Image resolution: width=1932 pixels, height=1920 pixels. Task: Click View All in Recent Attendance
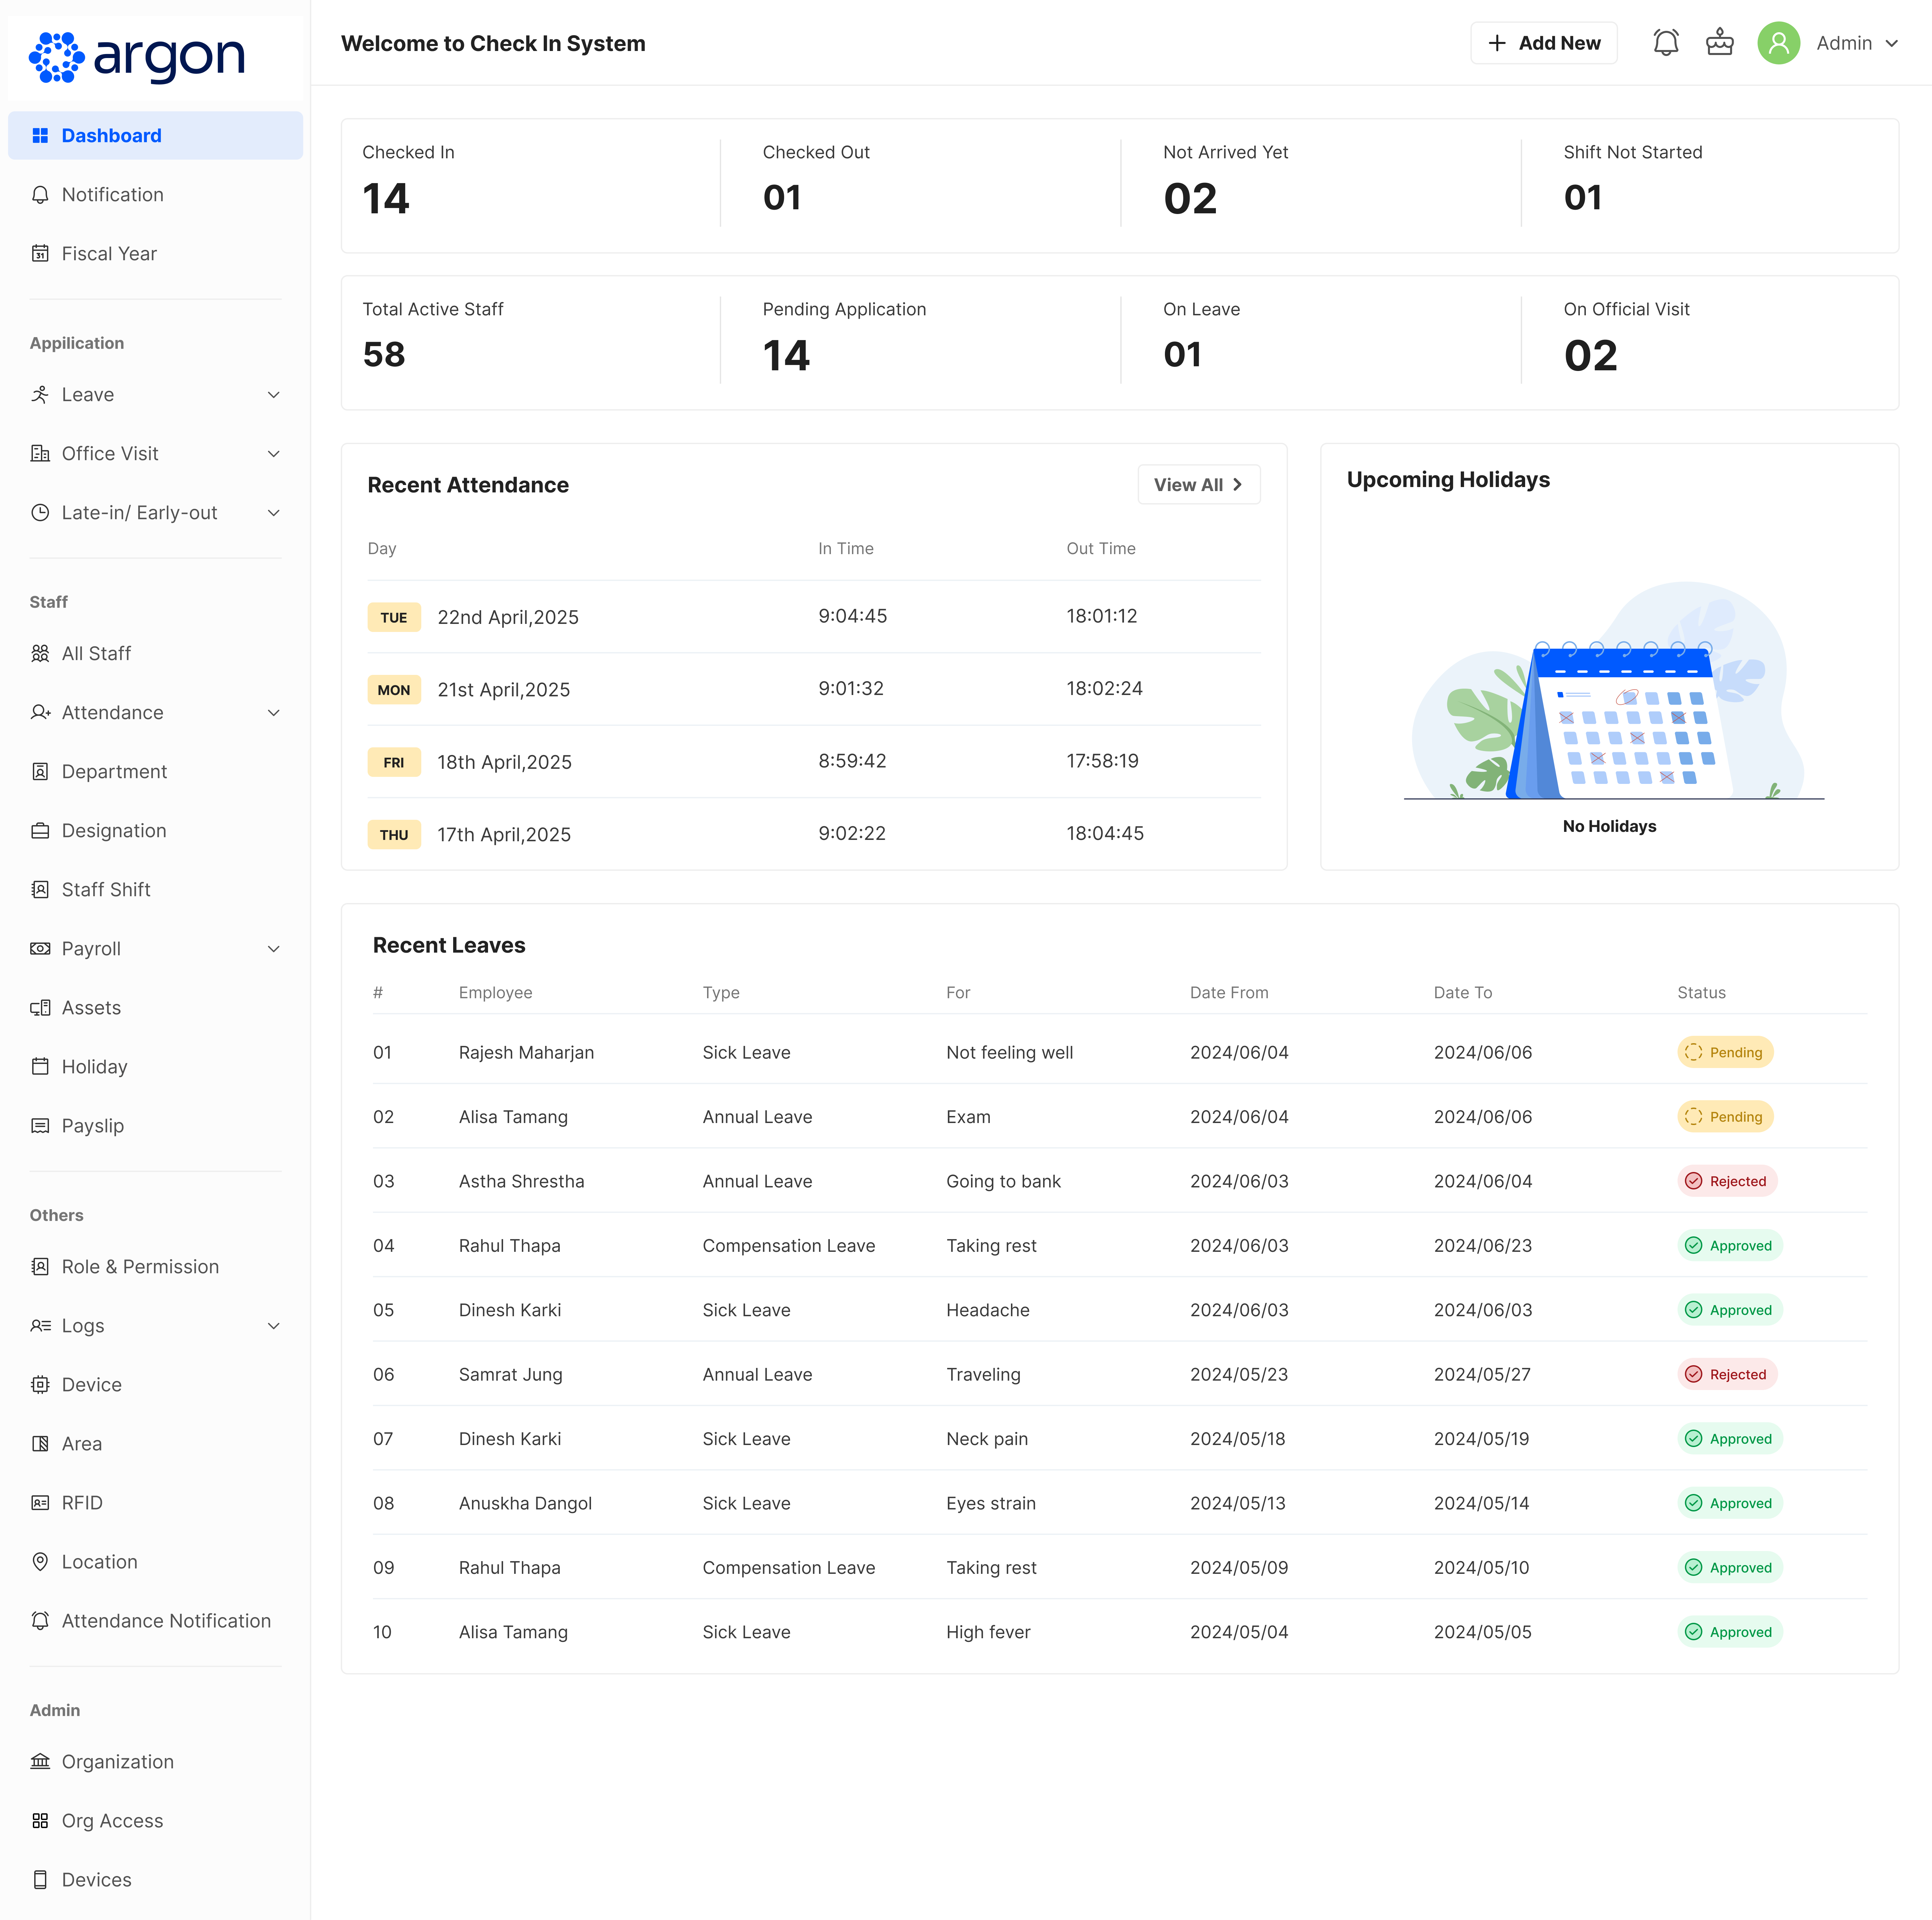coord(1198,485)
